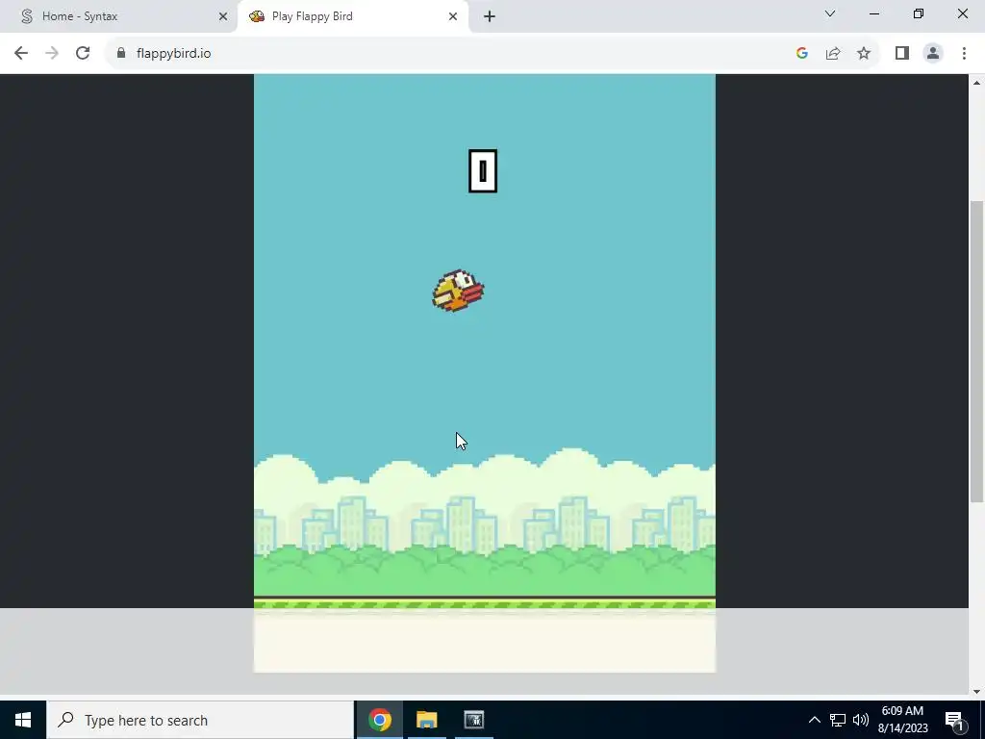
Task: Open the notification center icon
Action: [953, 720]
